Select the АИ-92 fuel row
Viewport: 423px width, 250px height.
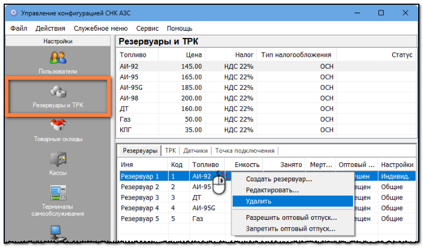[266, 66]
